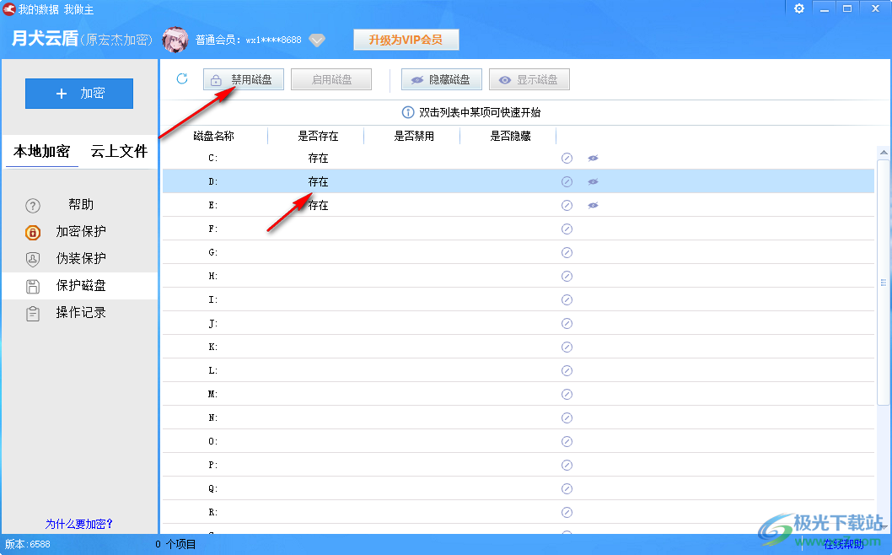Click disable icon for drive F:
Image resolution: width=892 pixels, height=555 pixels.
[x=567, y=229]
